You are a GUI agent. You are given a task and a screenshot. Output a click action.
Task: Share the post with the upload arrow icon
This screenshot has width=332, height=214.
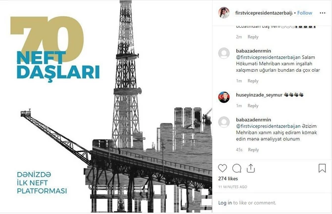click(251, 168)
